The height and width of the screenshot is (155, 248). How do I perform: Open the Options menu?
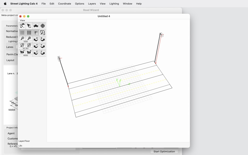[80, 4]
